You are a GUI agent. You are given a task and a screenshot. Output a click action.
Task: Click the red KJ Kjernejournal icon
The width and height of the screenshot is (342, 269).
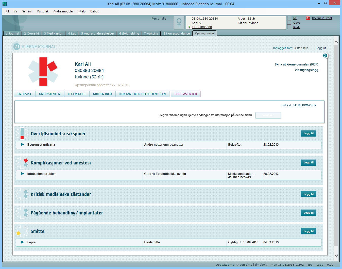[x=308, y=18]
